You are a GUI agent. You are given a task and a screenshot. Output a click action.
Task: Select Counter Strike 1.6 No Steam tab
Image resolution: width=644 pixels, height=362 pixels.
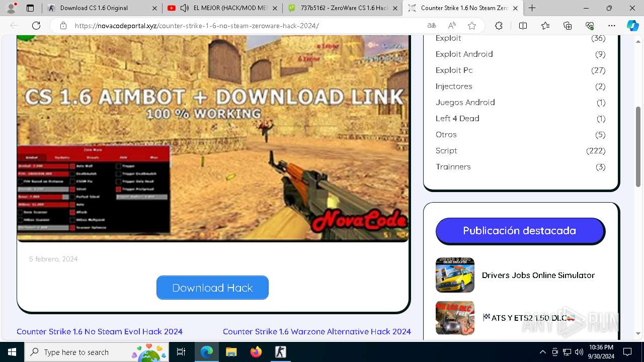(463, 8)
